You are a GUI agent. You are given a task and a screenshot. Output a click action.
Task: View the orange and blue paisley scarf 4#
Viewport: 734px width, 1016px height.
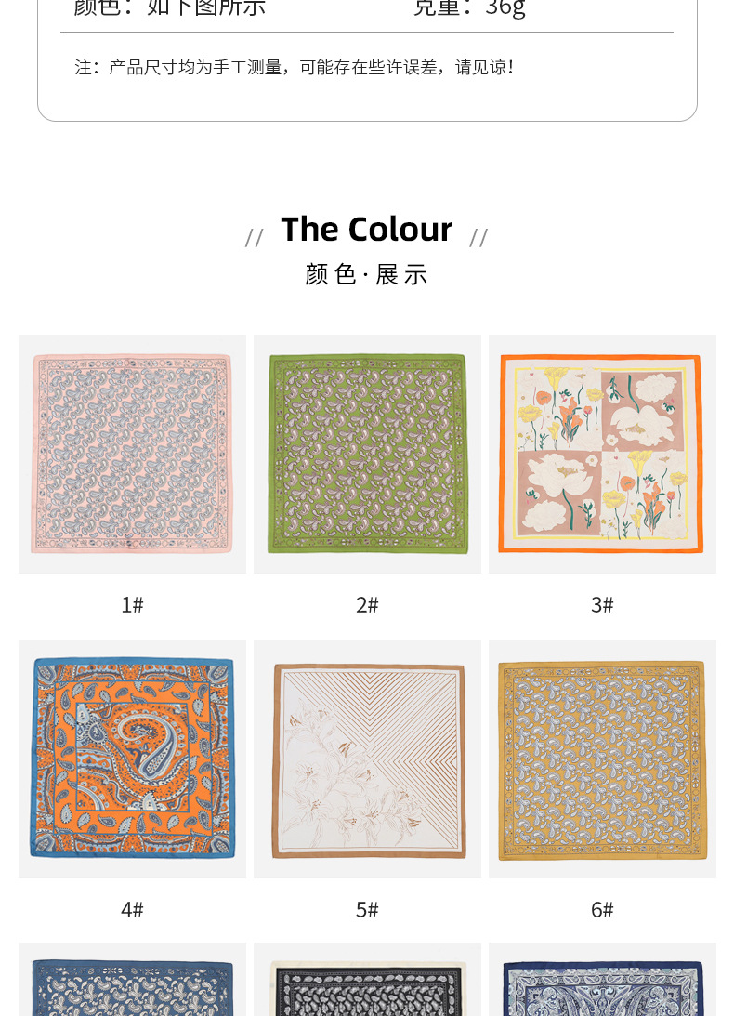pos(132,759)
